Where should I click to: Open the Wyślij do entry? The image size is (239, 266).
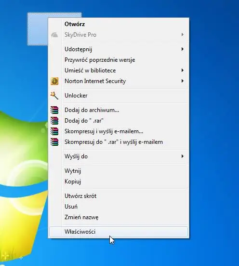(x=119, y=156)
